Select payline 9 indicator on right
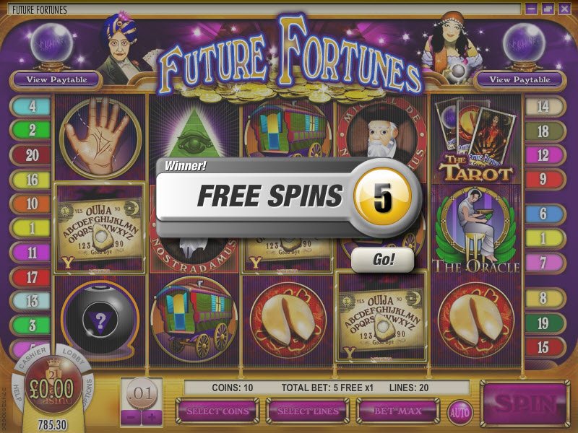Viewport: 578px width, 433px height. pos(545,179)
